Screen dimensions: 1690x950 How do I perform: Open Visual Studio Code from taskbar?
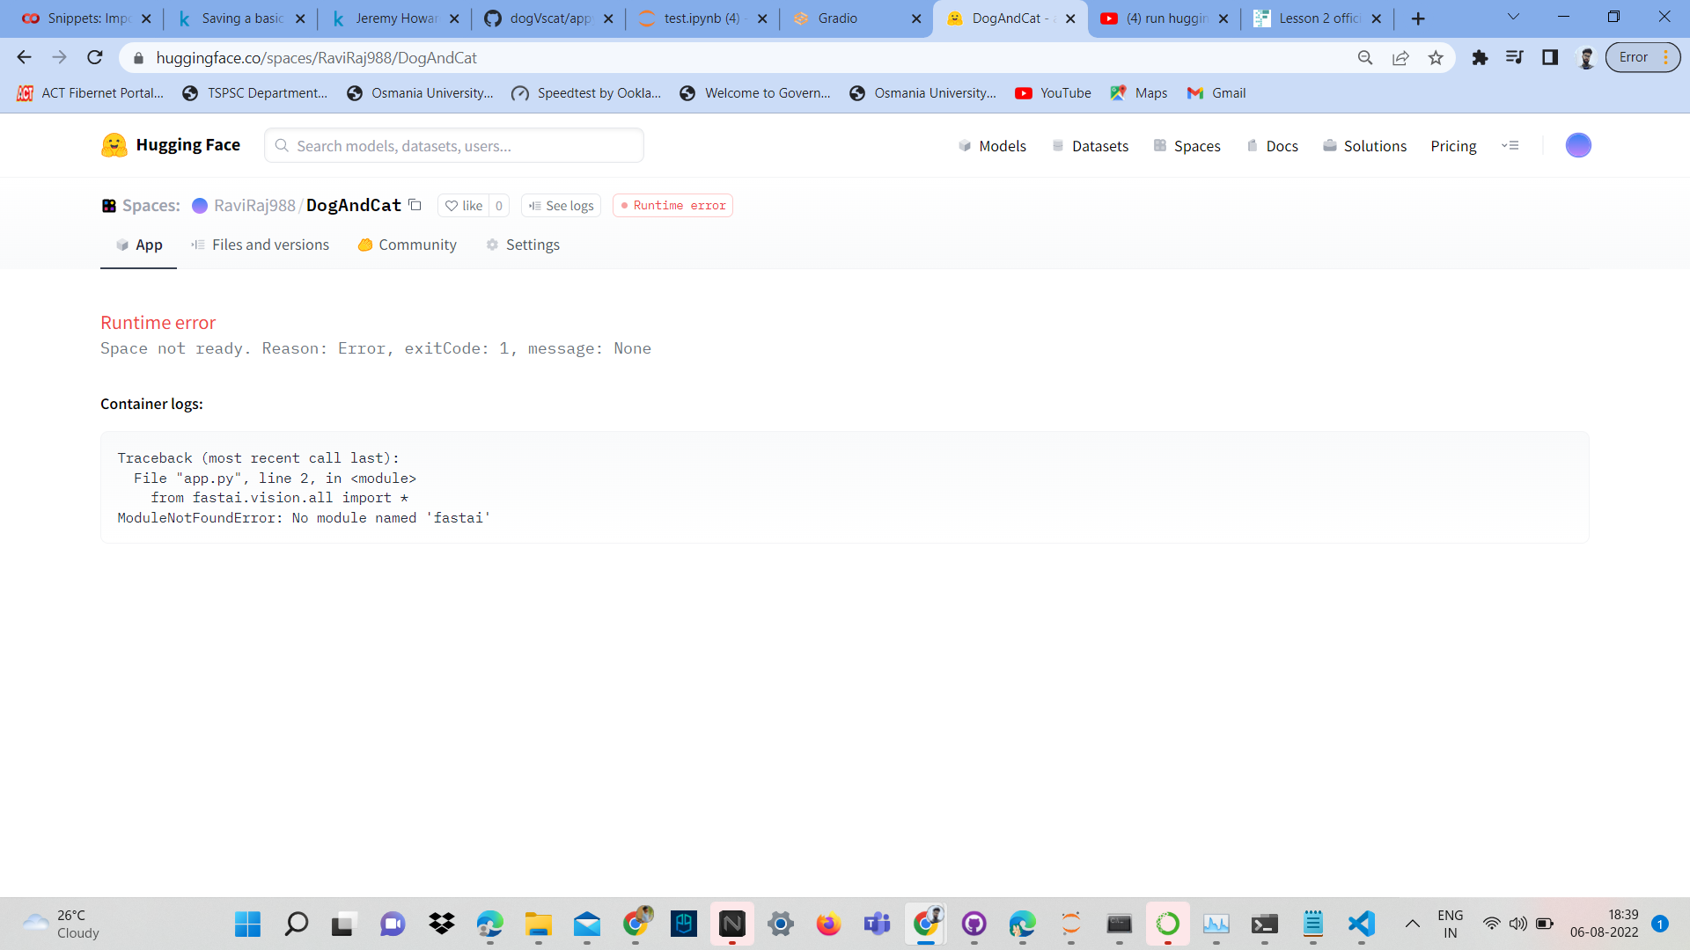pyautogui.click(x=1361, y=924)
